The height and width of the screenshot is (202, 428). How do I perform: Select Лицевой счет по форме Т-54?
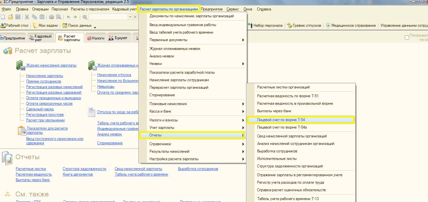tap(281, 120)
